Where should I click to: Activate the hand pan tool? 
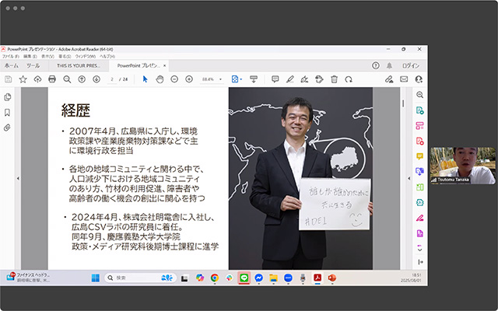pyautogui.click(x=160, y=79)
